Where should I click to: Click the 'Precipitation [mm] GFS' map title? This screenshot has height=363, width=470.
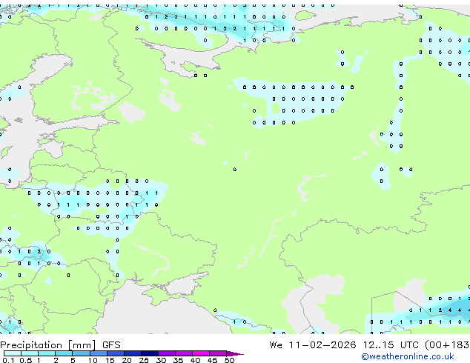(x=60, y=345)
